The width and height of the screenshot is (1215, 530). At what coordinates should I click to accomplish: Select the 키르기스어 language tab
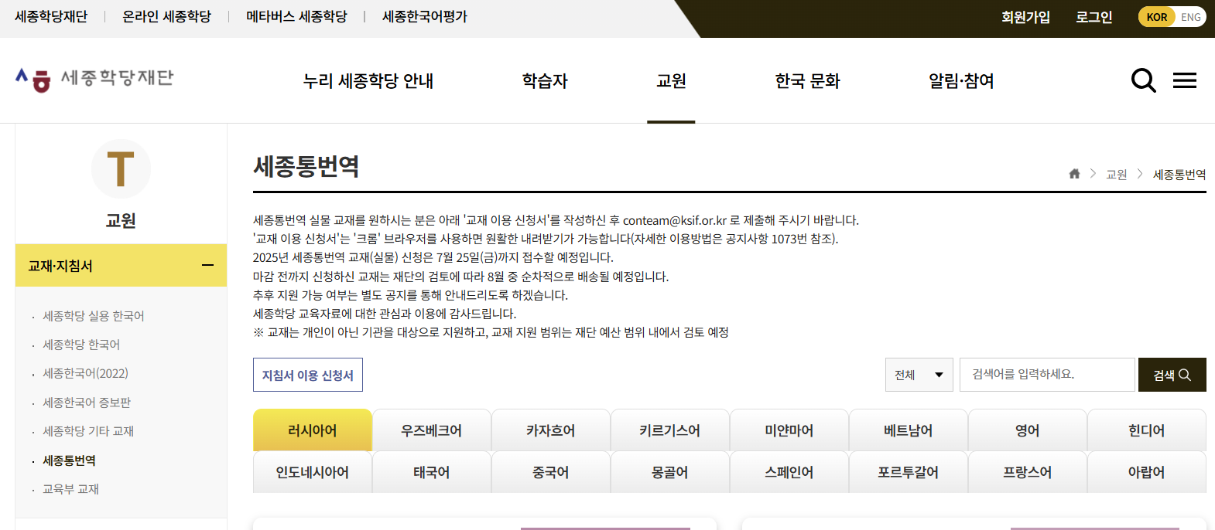click(x=670, y=430)
